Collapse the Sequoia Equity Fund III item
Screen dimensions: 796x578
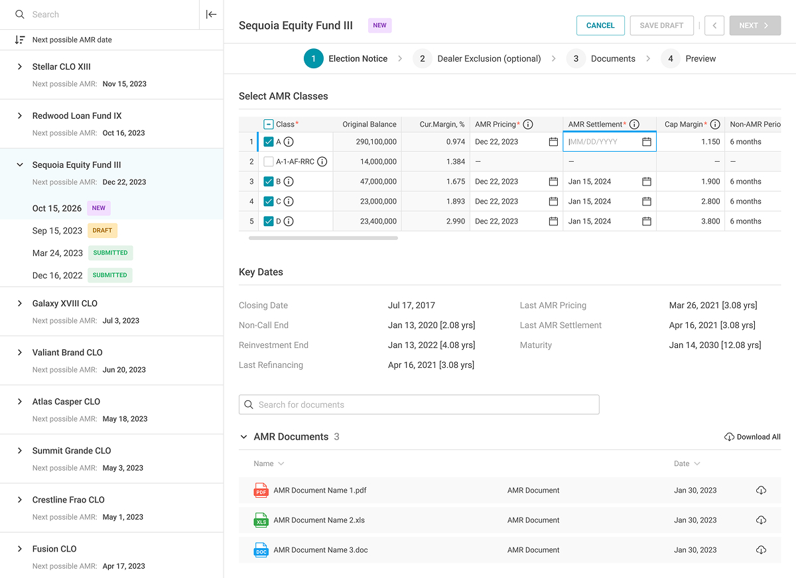click(x=20, y=165)
